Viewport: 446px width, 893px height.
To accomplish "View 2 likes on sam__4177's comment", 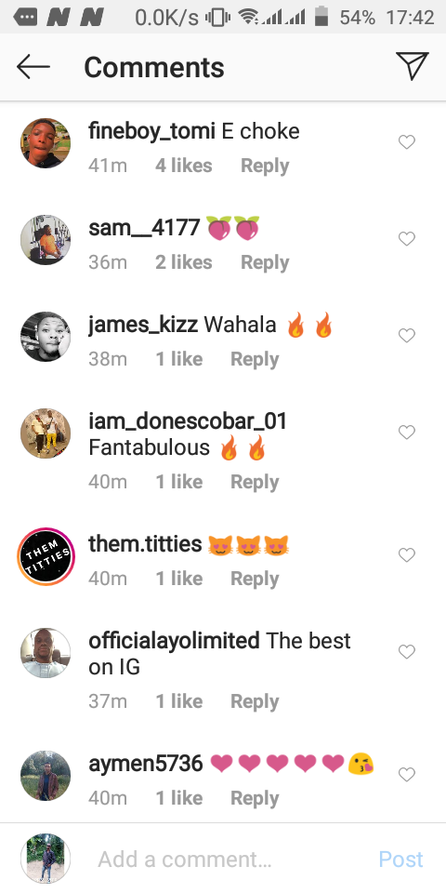I will [184, 262].
